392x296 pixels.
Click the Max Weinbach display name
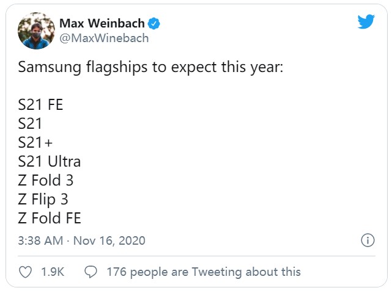pyautogui.click(x=102, y=23)
